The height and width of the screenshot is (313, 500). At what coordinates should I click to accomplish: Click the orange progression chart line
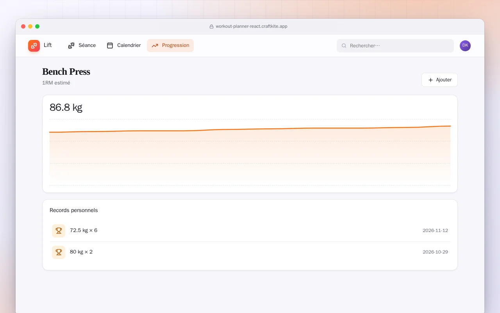coord(250,130)
